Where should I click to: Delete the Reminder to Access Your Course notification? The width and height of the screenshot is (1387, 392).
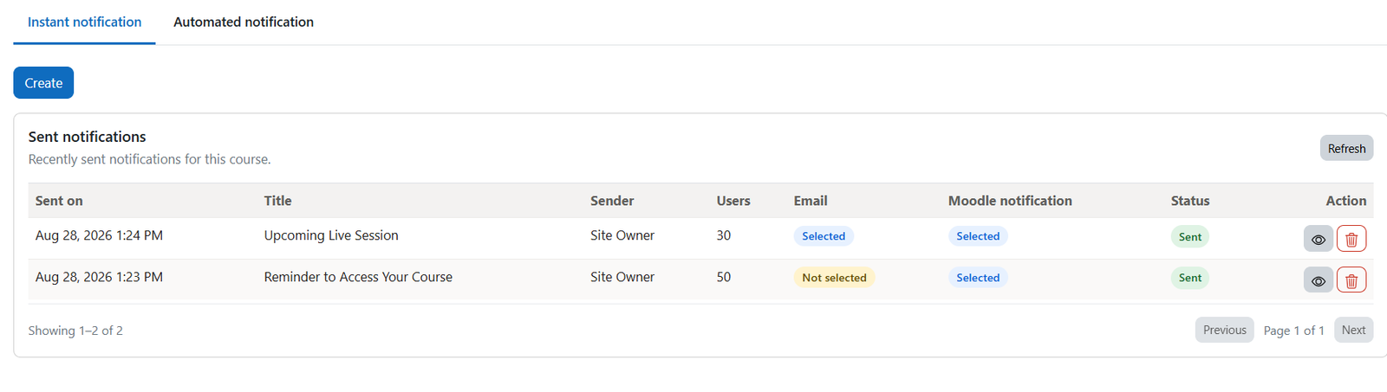coord(1351,280)
